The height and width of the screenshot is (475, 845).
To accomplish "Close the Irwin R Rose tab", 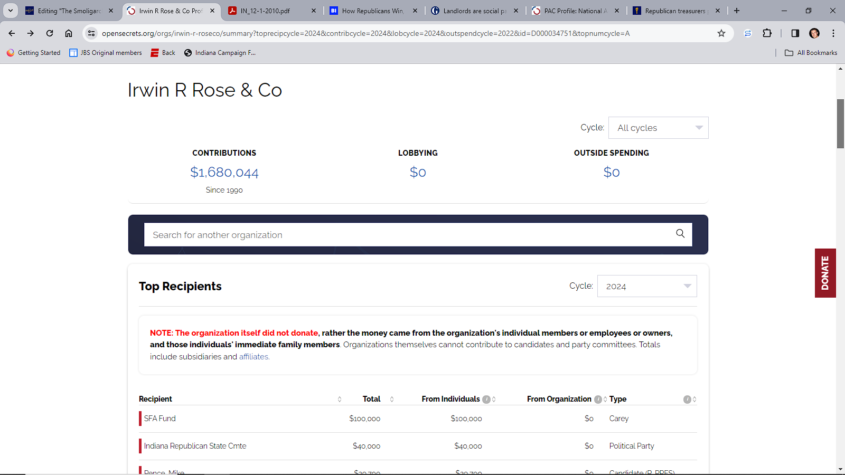I will click(212, 11).
